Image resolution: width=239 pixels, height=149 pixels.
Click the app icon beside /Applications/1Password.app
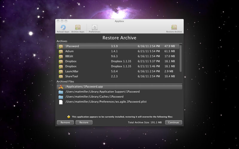(x=61, y=87)
